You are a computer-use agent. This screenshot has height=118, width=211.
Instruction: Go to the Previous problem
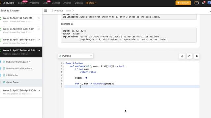tap(57, 10)
